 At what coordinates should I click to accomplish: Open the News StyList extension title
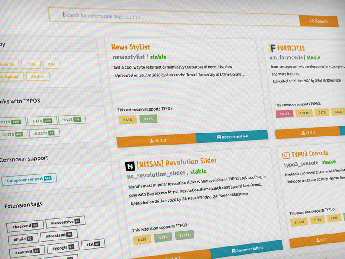click(x=131, y=47)
